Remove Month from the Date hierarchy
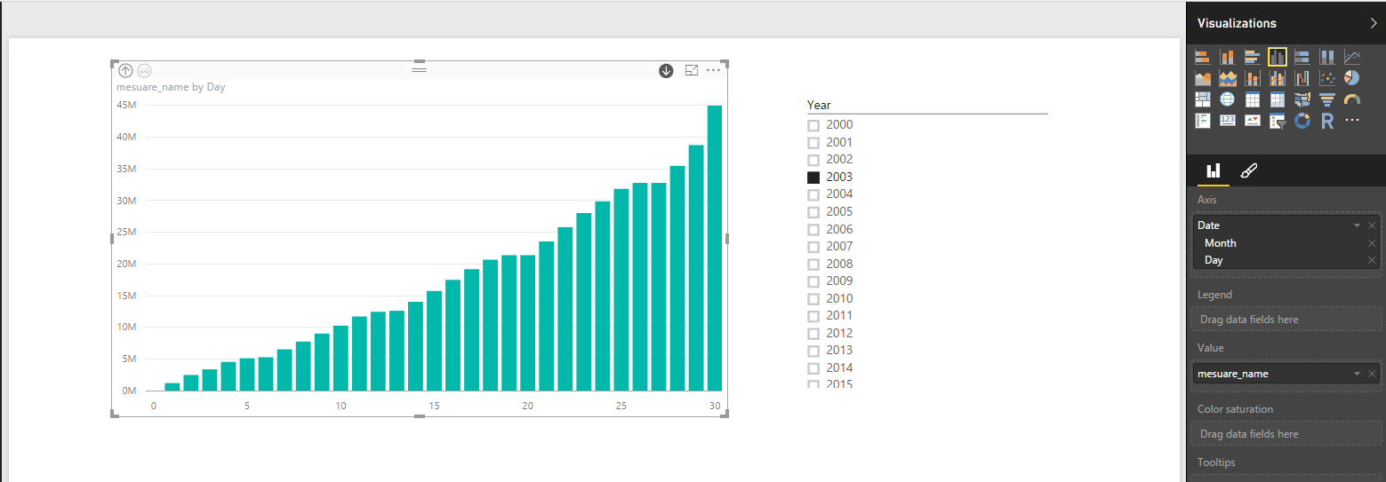Screen dimensions: 1386x482 (x=1372, y=243)
